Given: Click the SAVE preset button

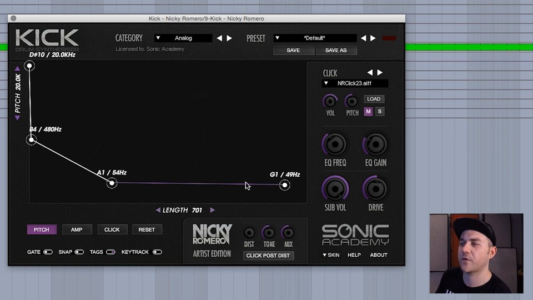Looking at the screenshot, I should tap(293, 51).
